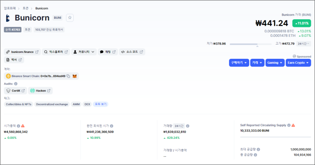315x165 pixels.
Task: Open max supply info icon
Action: click(x=258, y=149)
